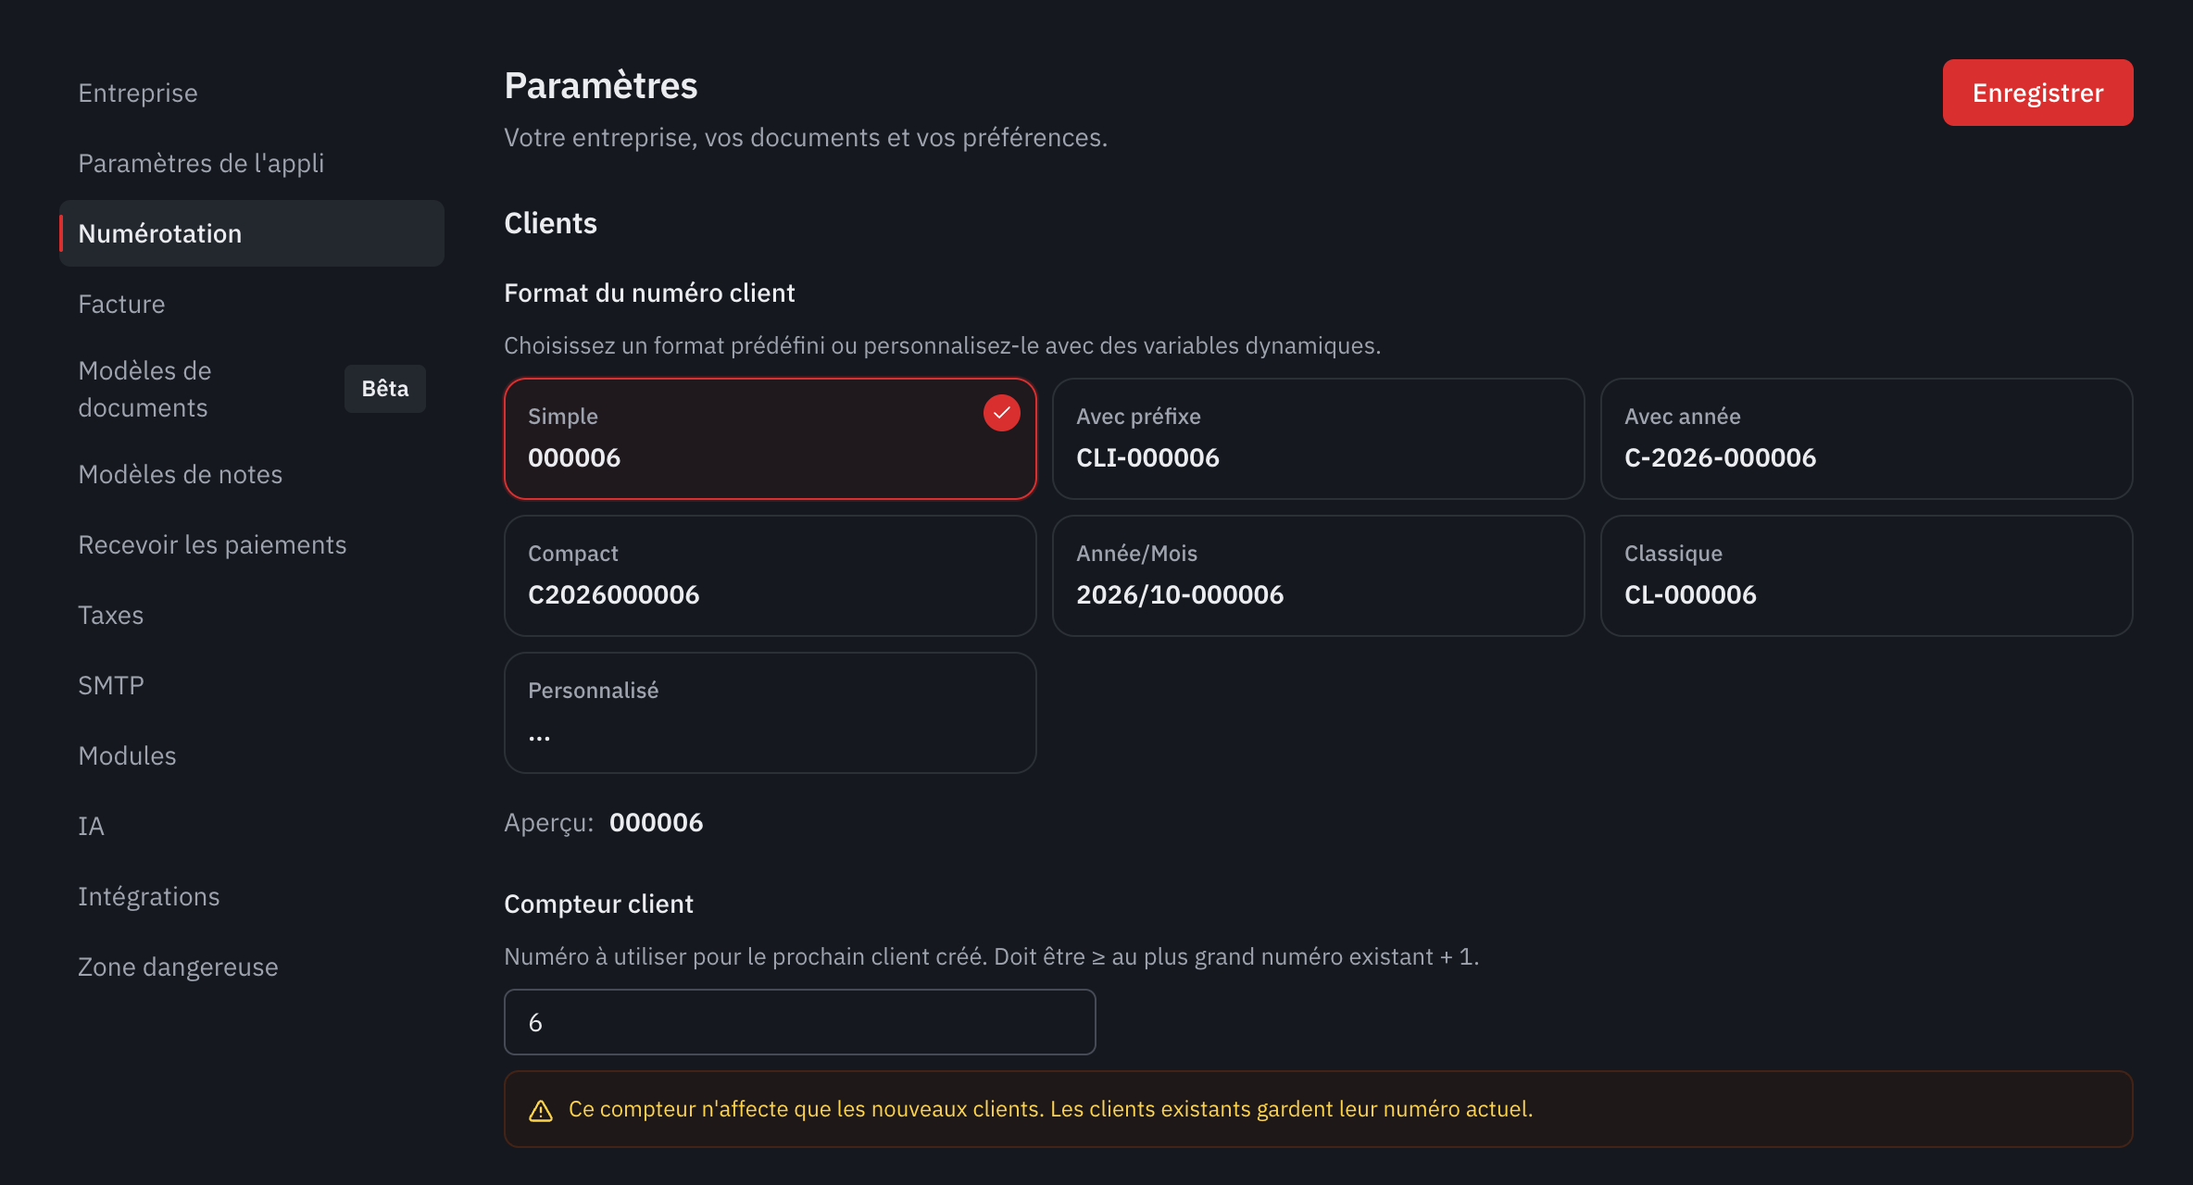Open the SMTP settings section
The height and width of the screenshot is (1185, 2193).
point(252,685)
